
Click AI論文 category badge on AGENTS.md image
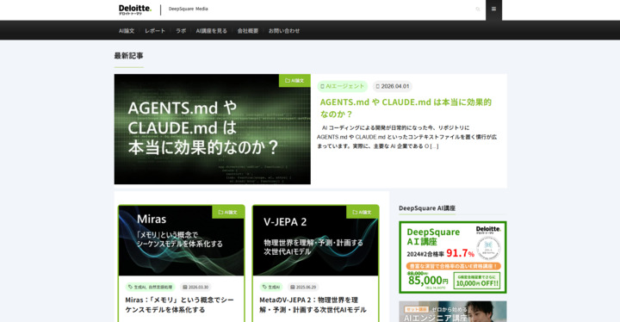294,81
